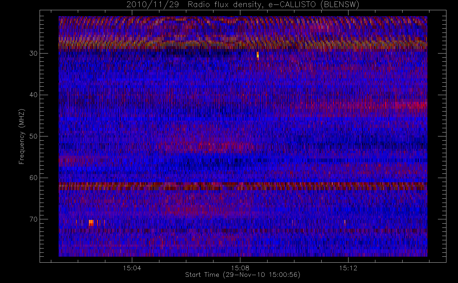Click the 40 frequency tick label
Image resolution: width=458 pixels, height=283 pixels.
click(33, 95)
